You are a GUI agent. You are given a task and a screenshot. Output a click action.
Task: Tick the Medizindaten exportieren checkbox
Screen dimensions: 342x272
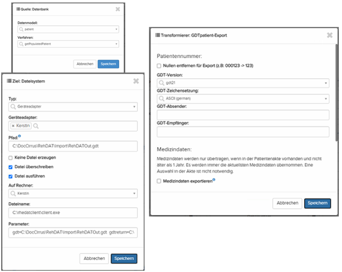(159, 181)
